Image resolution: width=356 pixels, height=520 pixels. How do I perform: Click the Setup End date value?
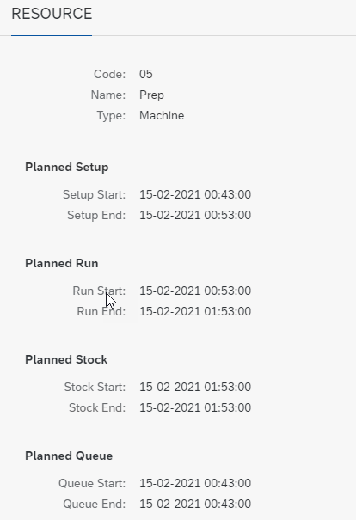point(195,215)
